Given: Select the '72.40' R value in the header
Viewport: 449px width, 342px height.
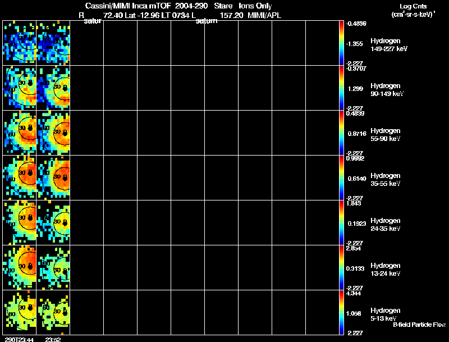Looking at the screenshot, I should pyautogui.click(x=113, y=15).
